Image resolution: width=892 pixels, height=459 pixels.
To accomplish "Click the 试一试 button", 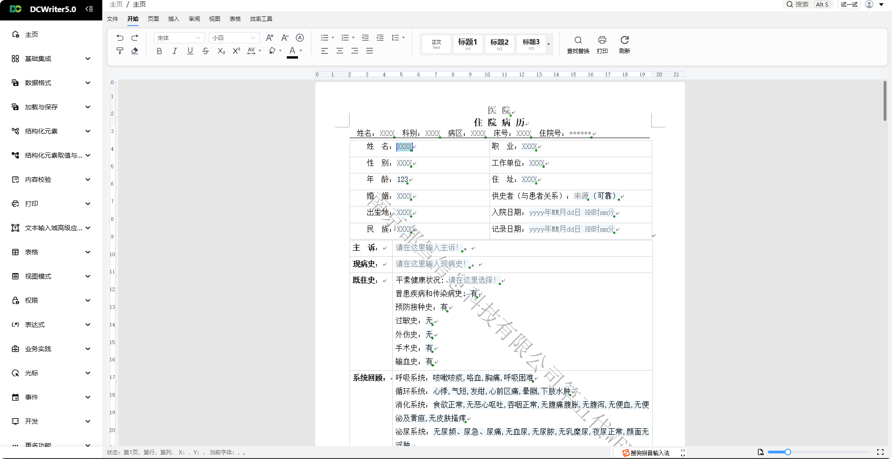I will pos(849,5).
